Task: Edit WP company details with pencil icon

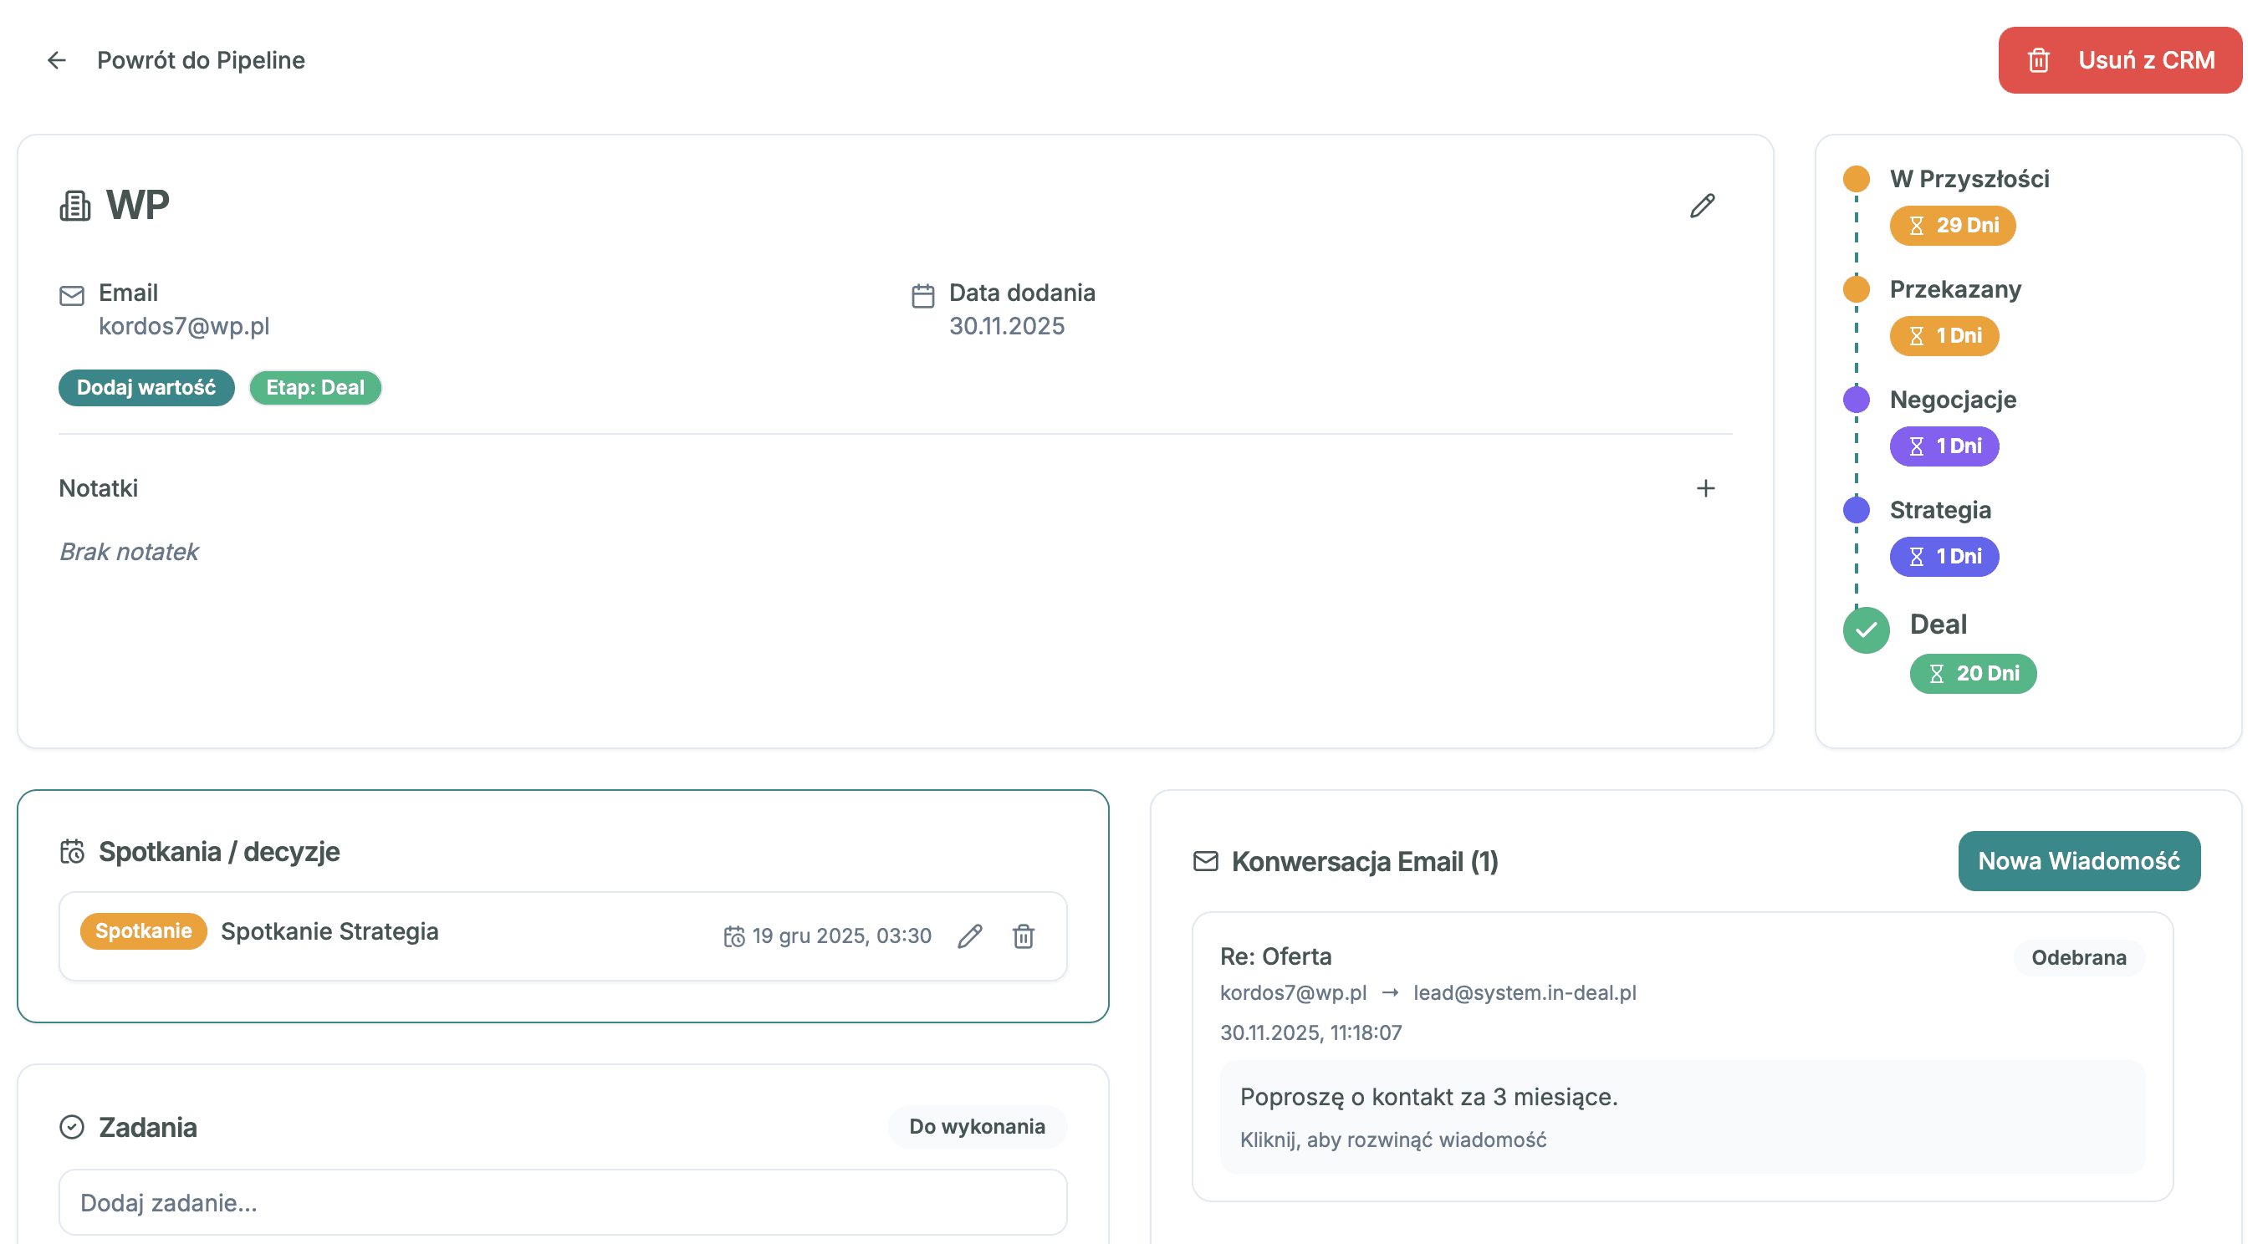Action: point(1702,206)
